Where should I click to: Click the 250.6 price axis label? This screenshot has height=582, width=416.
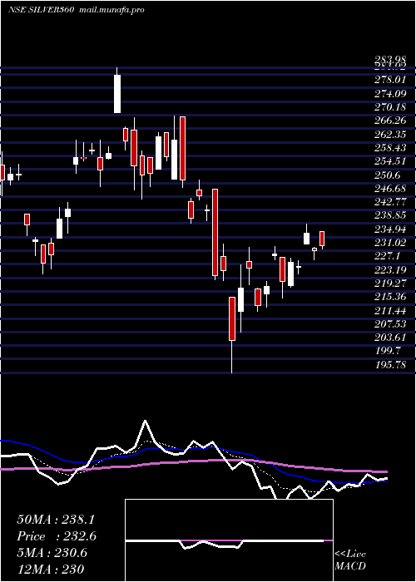click(389, 175)
